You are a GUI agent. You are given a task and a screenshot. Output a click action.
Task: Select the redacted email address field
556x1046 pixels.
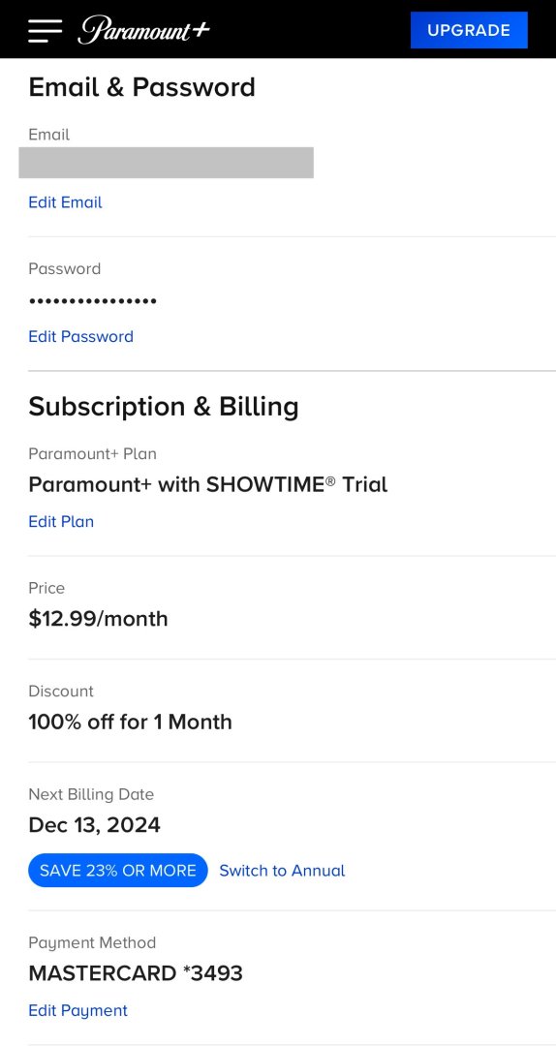click(167, 163)
